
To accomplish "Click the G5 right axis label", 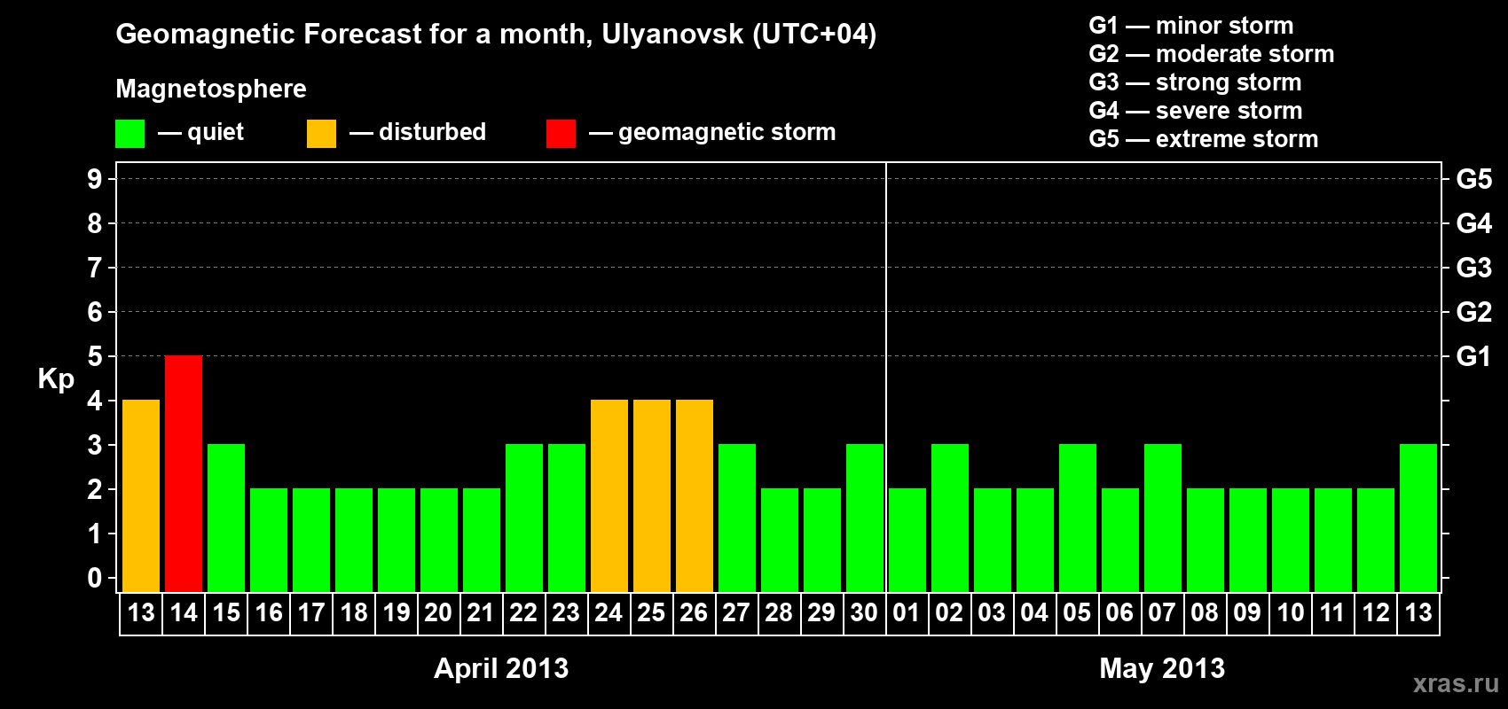I will 1474,179.
